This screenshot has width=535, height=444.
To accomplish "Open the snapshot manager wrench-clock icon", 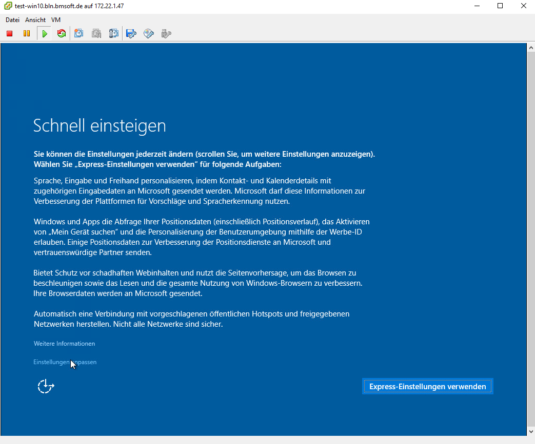I will [x=114, y=33].
